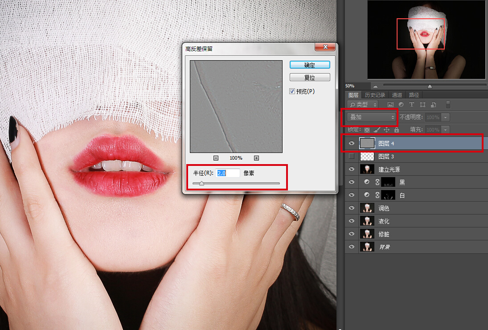This screenshot has width=488, height=330.
Task: Click the navigator zoom slider handle
Action: click(x=430, y=86)
